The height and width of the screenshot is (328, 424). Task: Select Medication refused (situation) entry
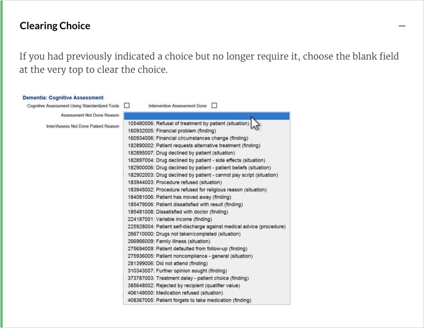pos(175,293)
